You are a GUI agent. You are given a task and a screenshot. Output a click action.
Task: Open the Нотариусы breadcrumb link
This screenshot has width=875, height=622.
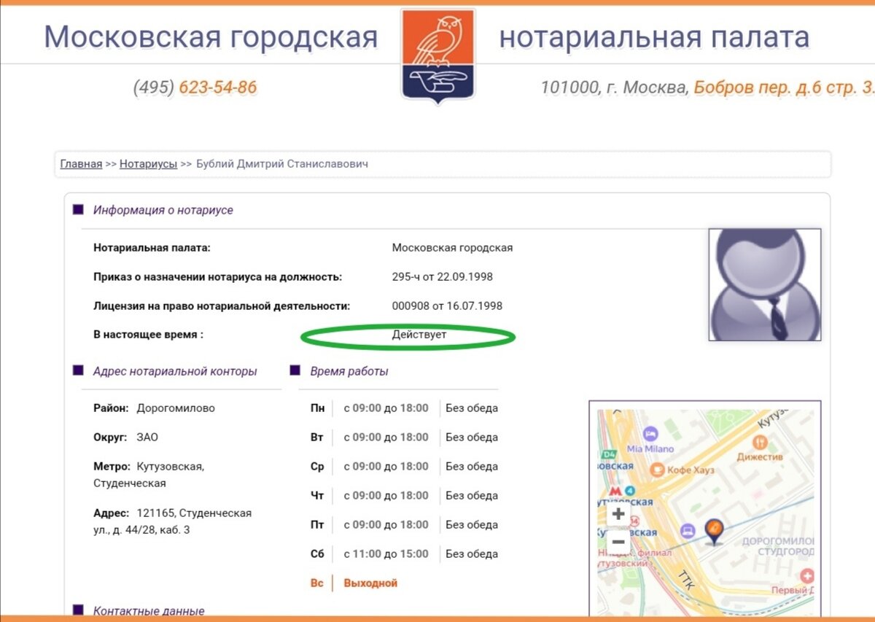click(x=148, y=163)
